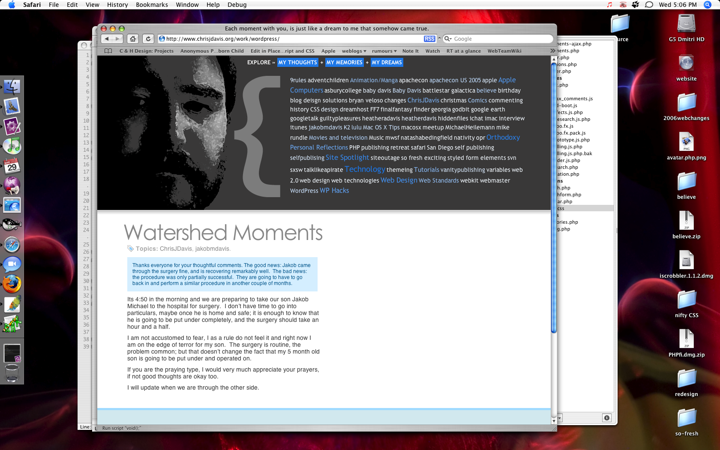Click the Safari Home toolbar button

(x=133, y=39)
